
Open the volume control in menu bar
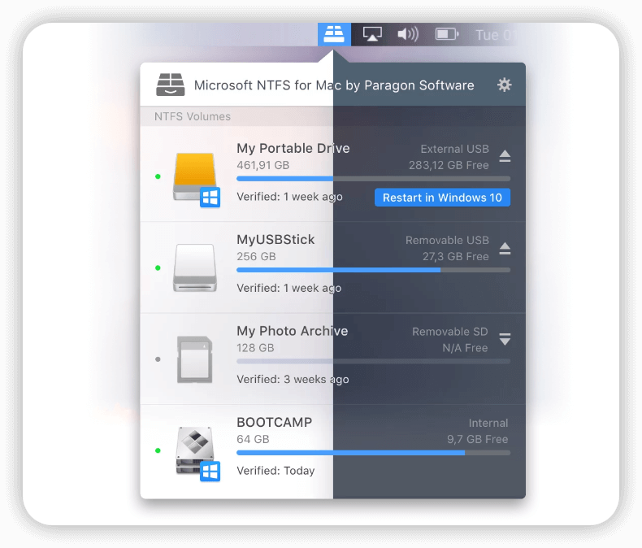pos(408,34)
